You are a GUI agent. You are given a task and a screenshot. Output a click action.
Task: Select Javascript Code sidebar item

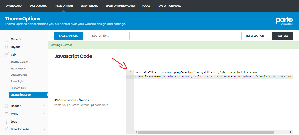pyautogui.click(x=28, y=94)
